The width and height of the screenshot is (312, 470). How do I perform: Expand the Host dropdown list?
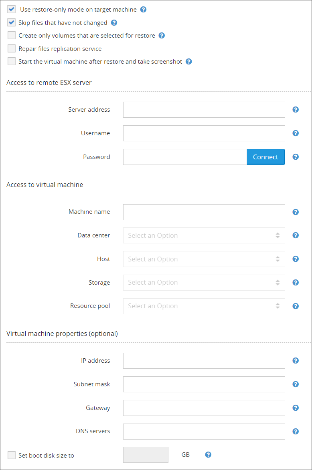click(x=204, y=259)
